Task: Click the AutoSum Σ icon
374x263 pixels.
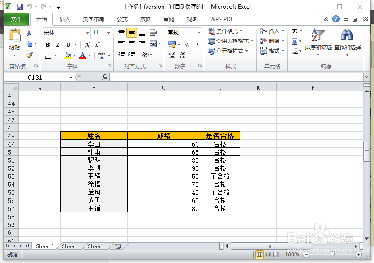Action: (294, 32)
